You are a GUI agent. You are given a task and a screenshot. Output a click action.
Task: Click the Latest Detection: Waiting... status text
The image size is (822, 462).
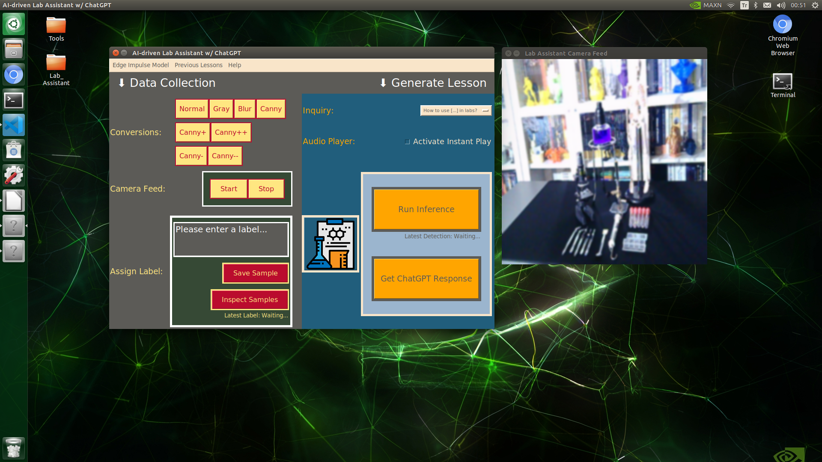tap(442, 236)
